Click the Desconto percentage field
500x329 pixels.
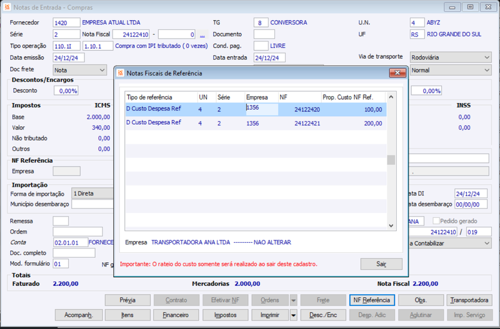tap(66, 91)
